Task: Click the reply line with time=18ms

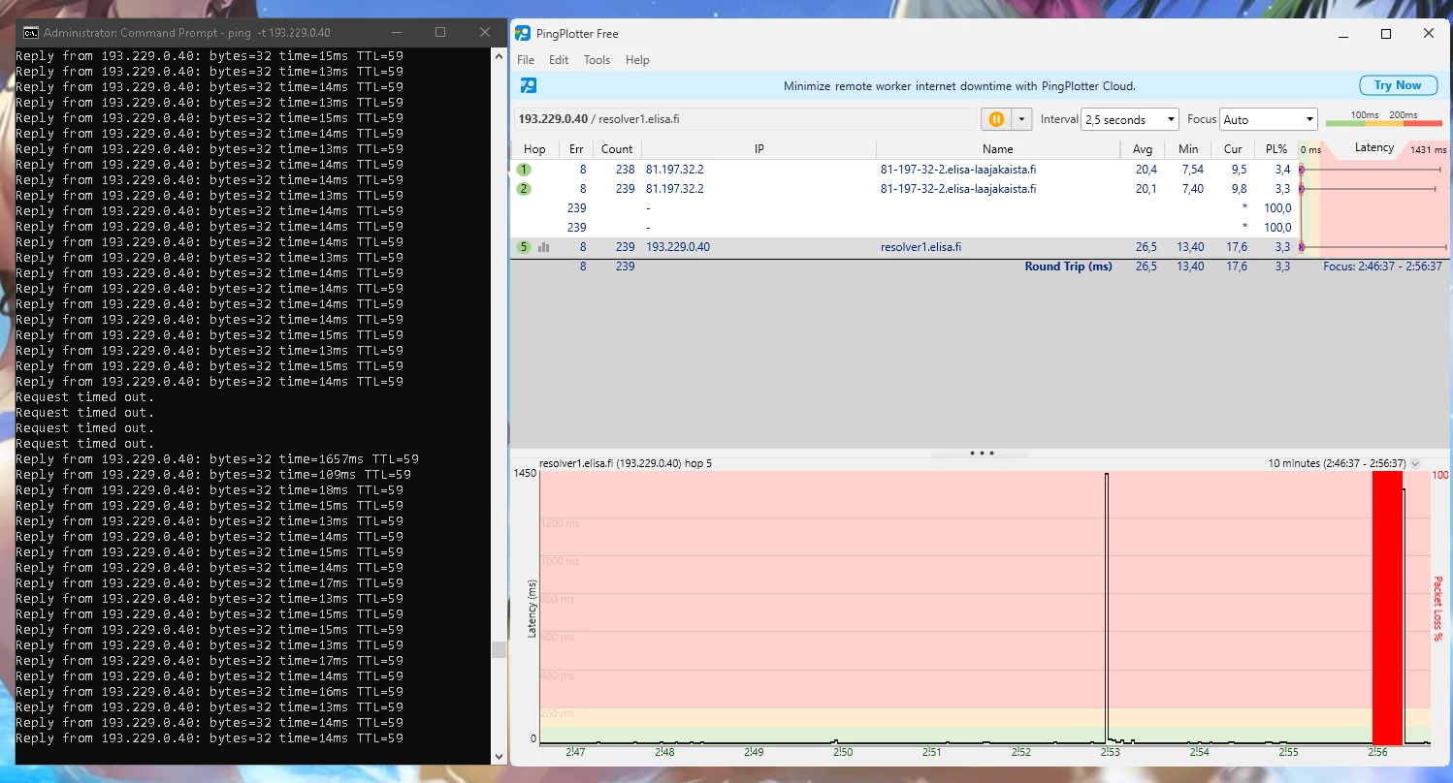Action: (x=210, y=490)
